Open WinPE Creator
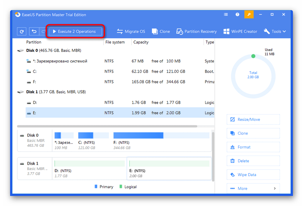Screen dimensions: 303x206 [240, 32]
